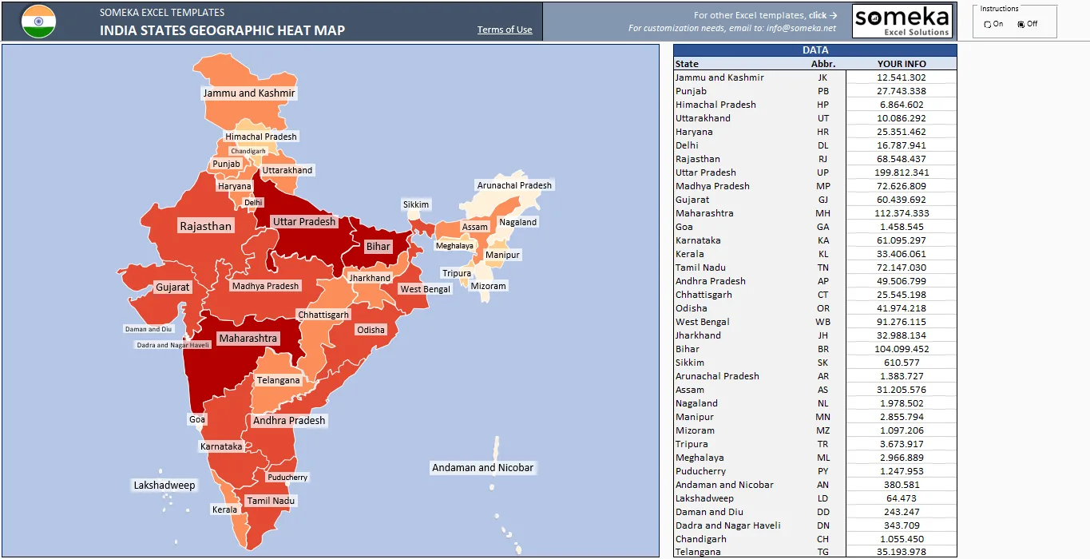Click the YOUR INFO column header

[x=902, y=64]
